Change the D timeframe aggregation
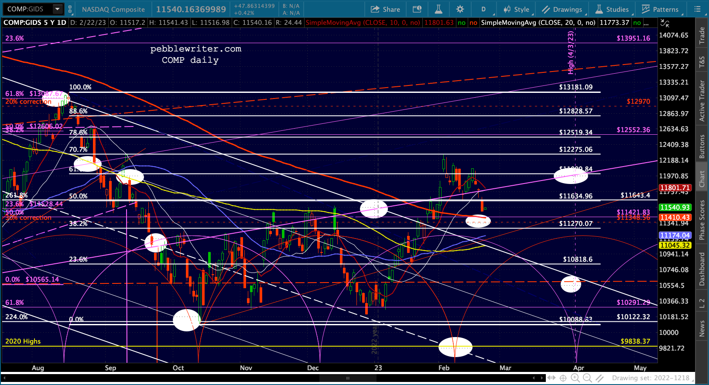 483,9
